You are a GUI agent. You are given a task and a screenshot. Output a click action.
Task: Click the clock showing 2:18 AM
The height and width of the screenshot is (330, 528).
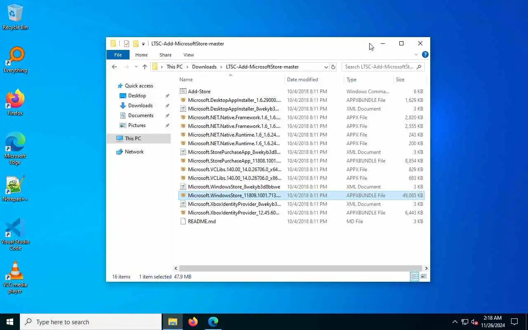coord(493,322)
